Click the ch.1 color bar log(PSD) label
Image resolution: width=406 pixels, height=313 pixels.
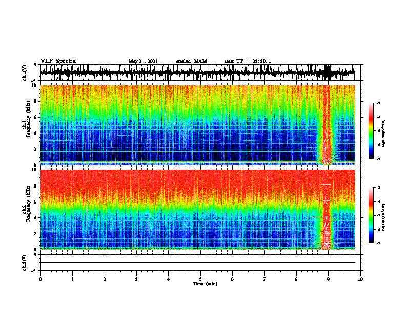tap(384, 133)
